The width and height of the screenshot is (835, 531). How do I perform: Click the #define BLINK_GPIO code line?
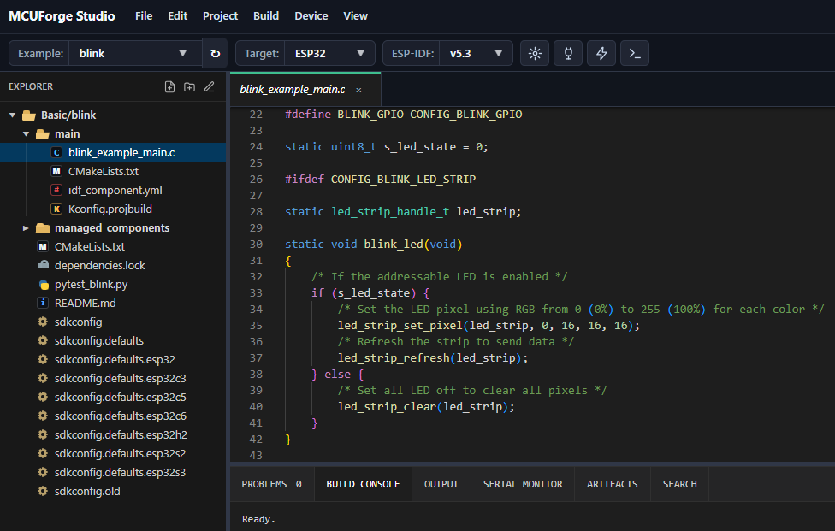403,115
